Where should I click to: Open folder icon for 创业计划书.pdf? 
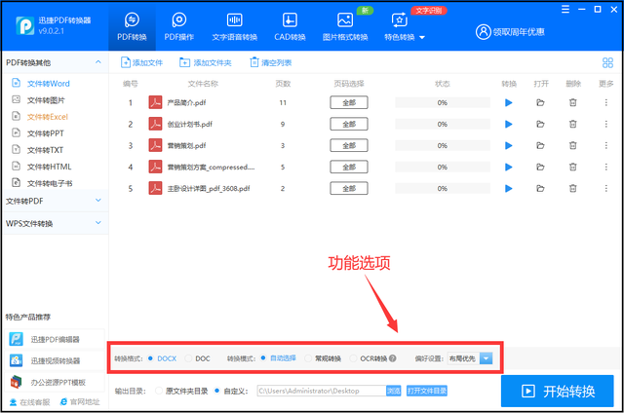[x=540, y=125]
